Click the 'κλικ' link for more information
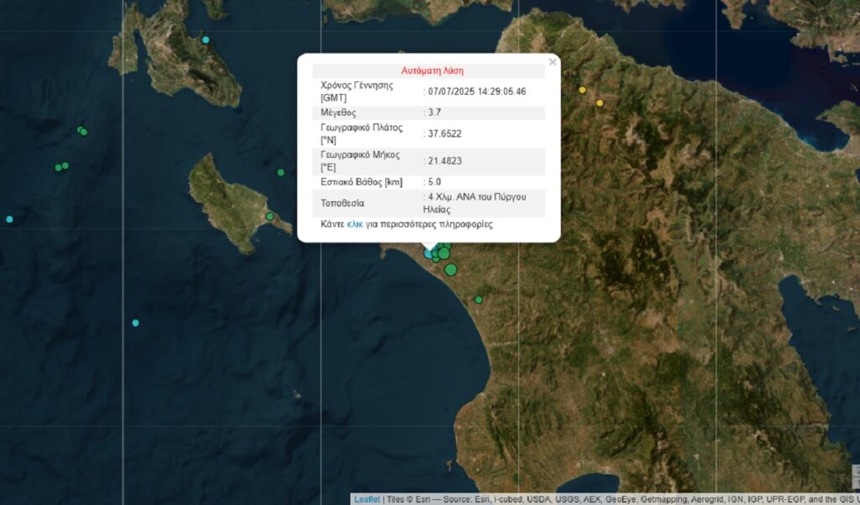Viewport: 860px width, 505px height. pyautogui.click(x=354, y=225)
